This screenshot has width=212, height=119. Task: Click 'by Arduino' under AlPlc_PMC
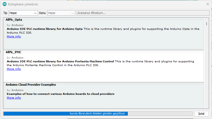point(15,57)
